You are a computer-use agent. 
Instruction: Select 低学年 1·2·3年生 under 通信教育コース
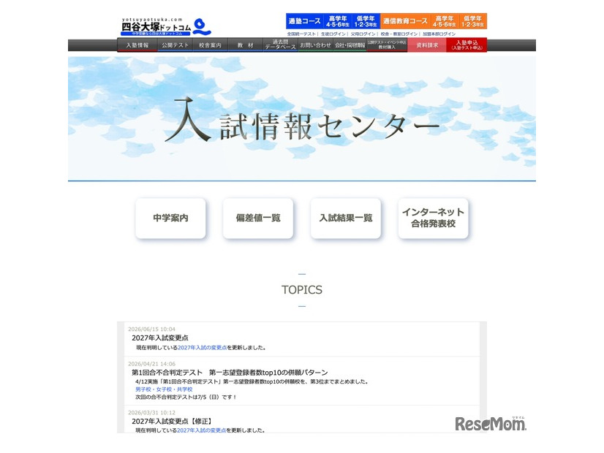472,21
